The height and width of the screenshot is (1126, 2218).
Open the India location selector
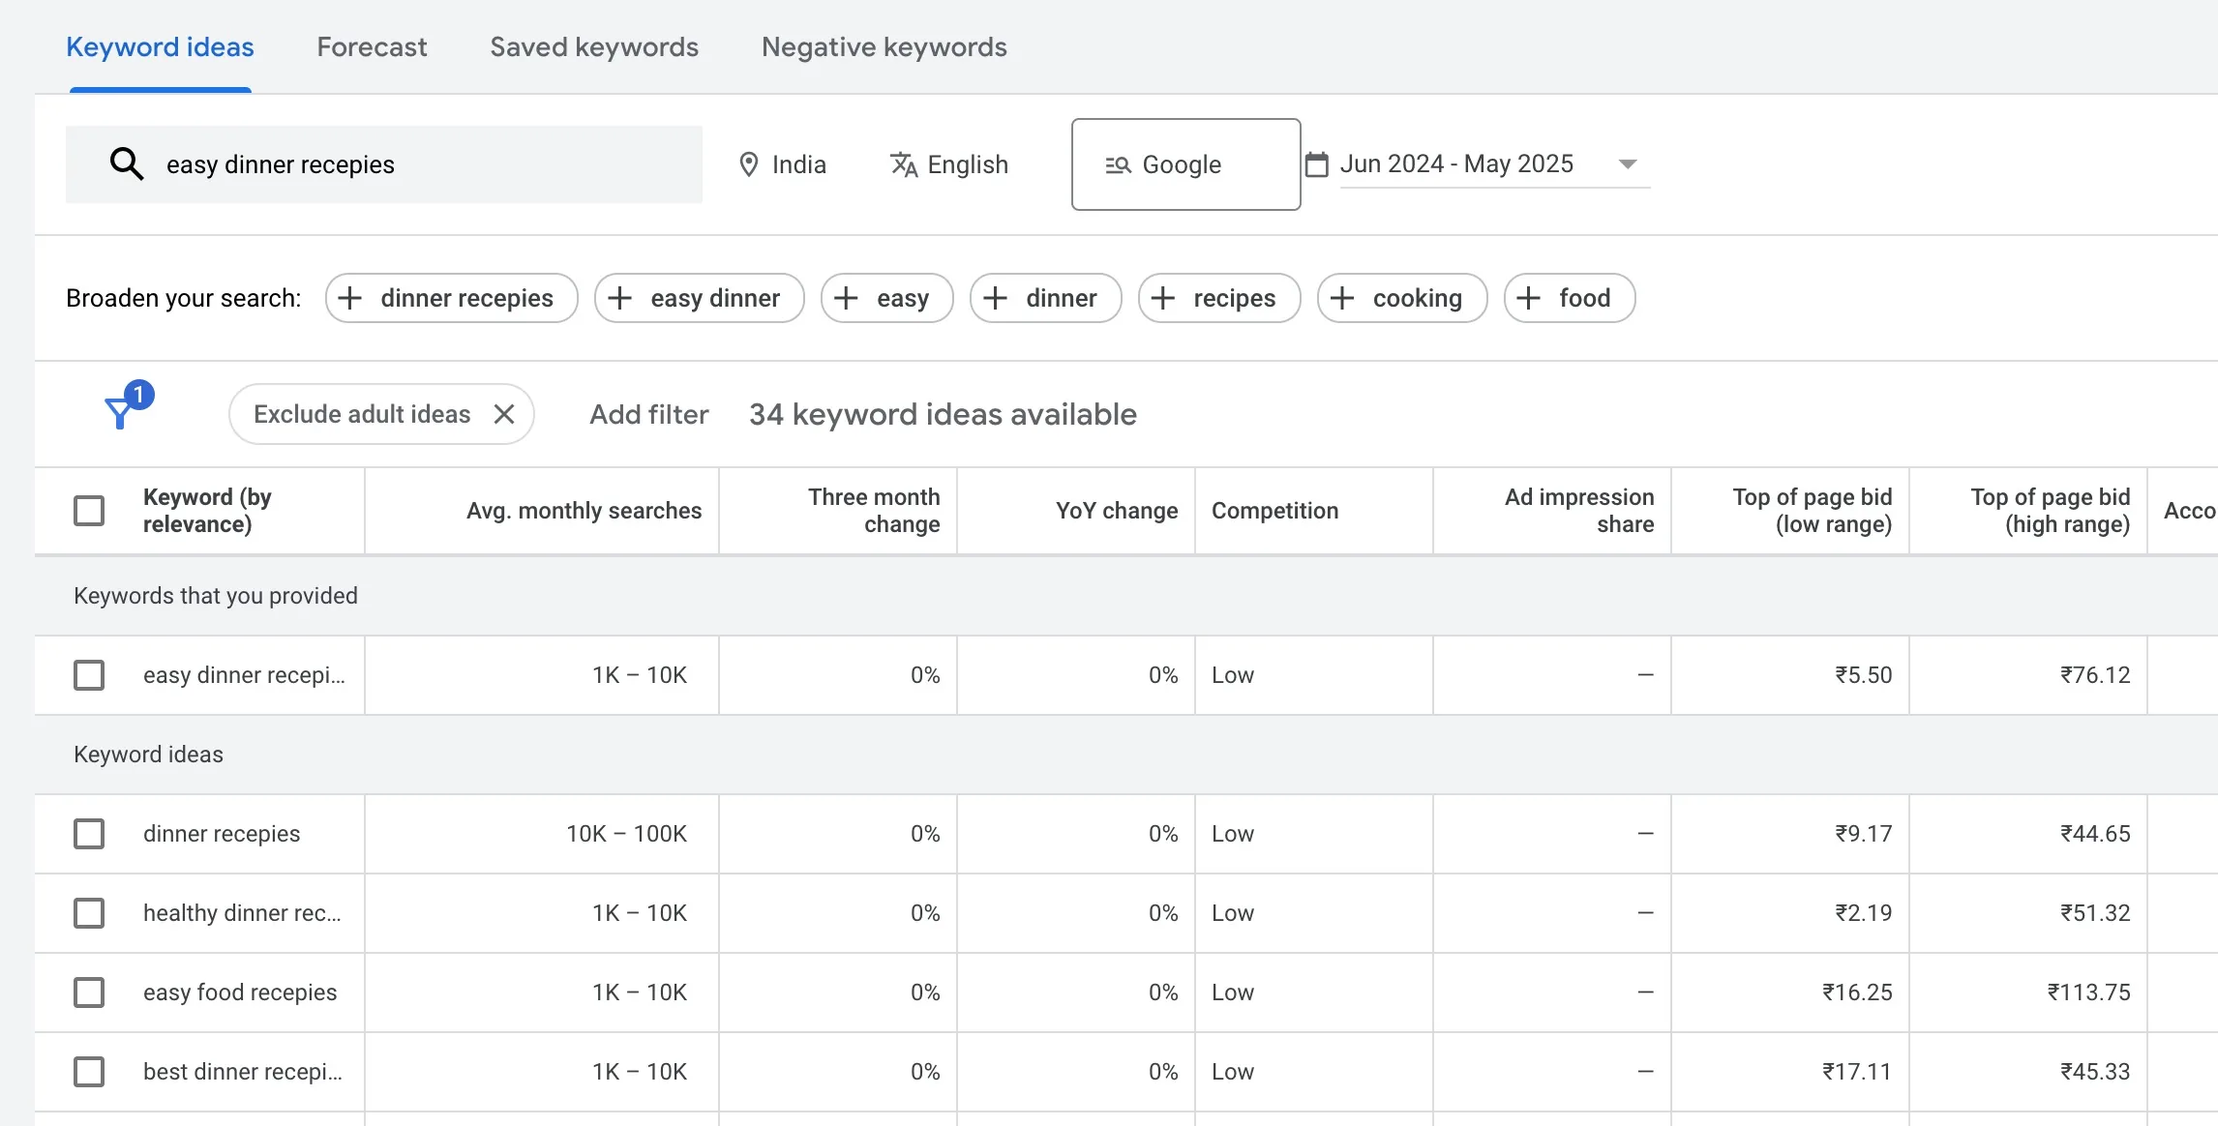(797, 163)
